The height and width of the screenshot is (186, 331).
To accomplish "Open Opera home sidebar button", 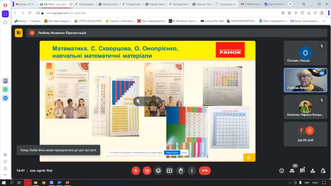I will 5,14.
